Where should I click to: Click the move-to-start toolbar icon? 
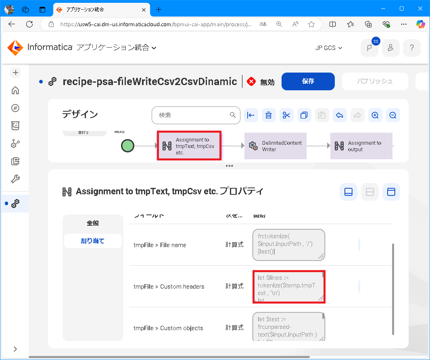click(250, 115)
